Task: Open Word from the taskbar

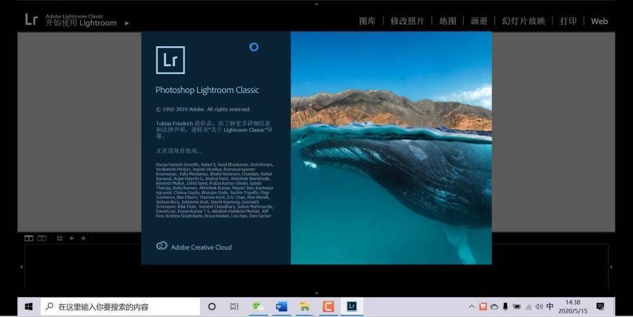Action: click(281, 306)
